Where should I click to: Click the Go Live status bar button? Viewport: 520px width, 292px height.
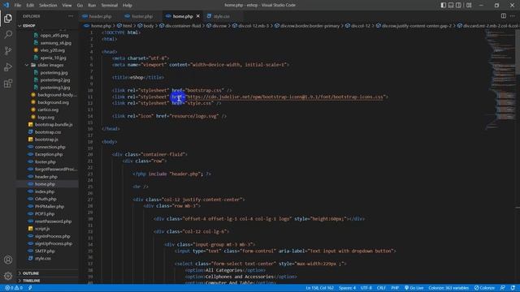tap(414, 288)
